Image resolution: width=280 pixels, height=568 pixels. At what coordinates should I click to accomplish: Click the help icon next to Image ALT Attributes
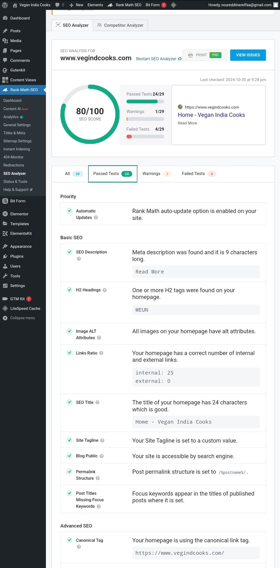coord(99,338)
